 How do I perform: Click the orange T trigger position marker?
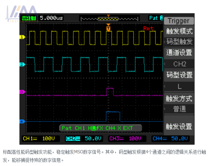click(108, 28)
